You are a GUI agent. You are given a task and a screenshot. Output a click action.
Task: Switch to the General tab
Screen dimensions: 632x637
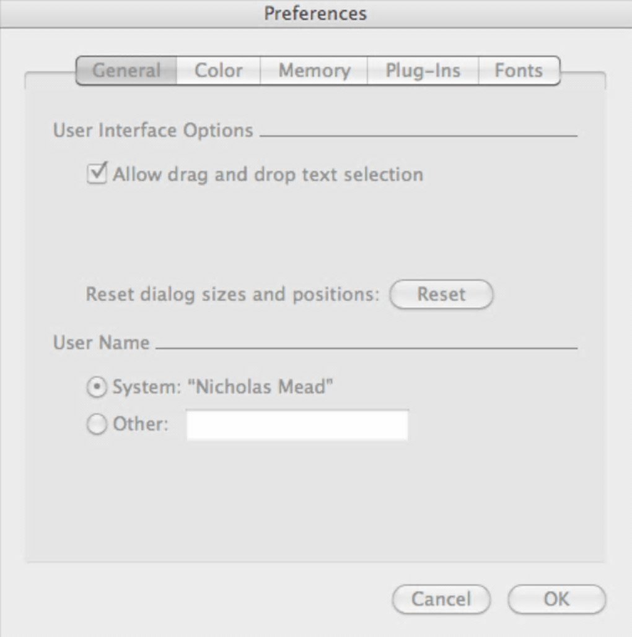[126, 71]
